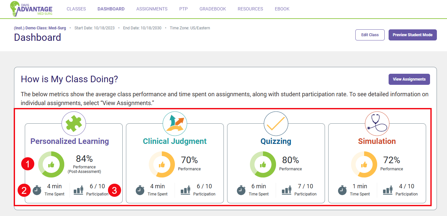Open the Gradebook section
The width and height of the screenshot is (447, 216).
pos(212,9)
